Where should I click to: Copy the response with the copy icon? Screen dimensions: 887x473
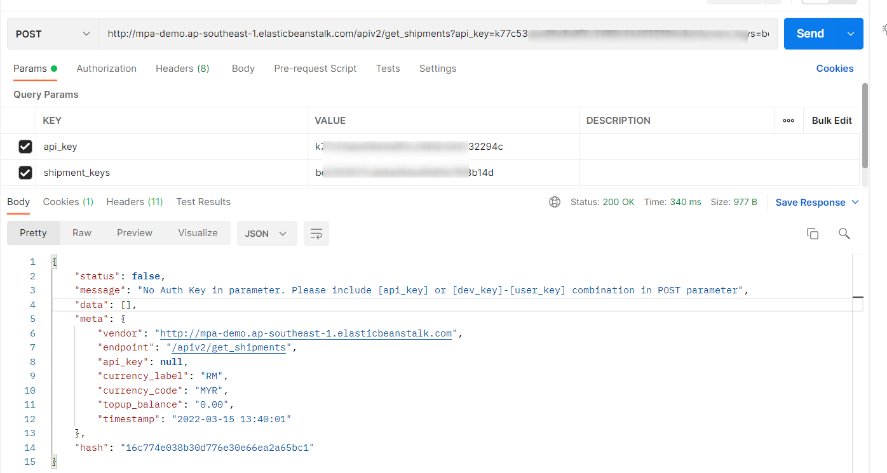click(812, 234)
